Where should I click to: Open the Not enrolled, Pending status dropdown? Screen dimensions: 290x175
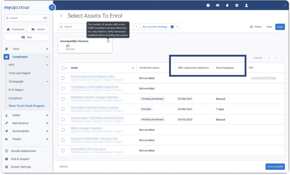coord(160,27)
